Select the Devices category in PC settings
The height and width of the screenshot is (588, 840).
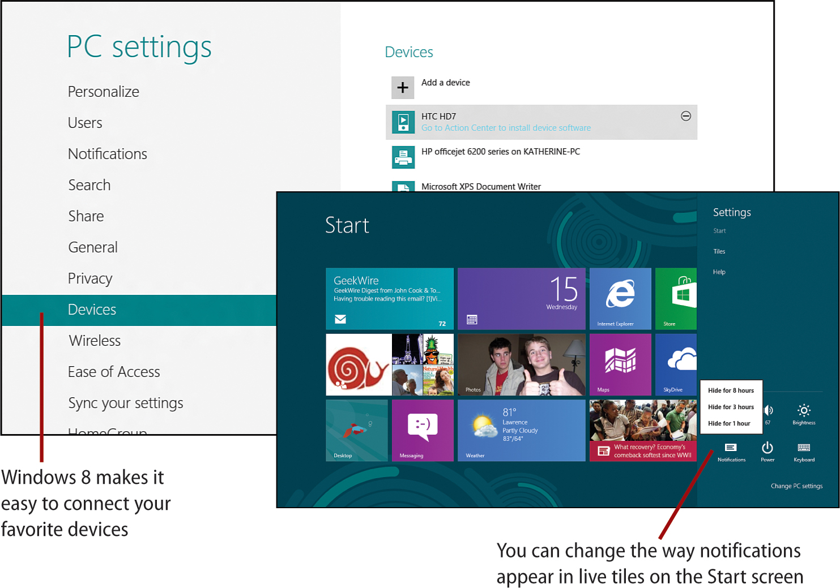139,310
